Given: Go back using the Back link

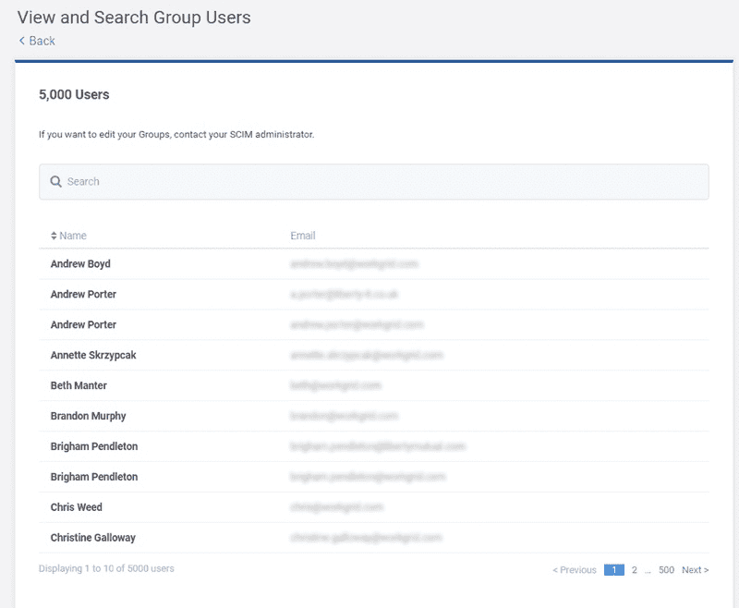Looking at the screenshot, I should 37,41.
